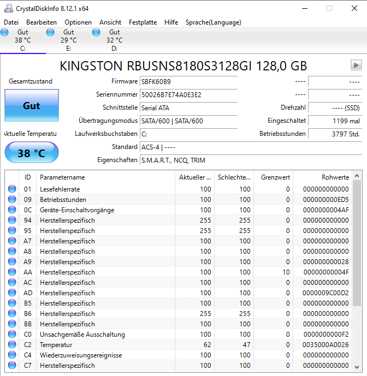This screenshot has width=367, height=376.
Task: Click status icon of row B5
Action: [x=12, y=303]
